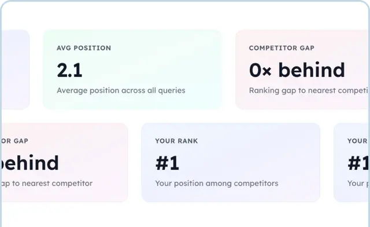Click the YOUR RANK heading in middle card
370x227 pixels.
tap(176, 141)
